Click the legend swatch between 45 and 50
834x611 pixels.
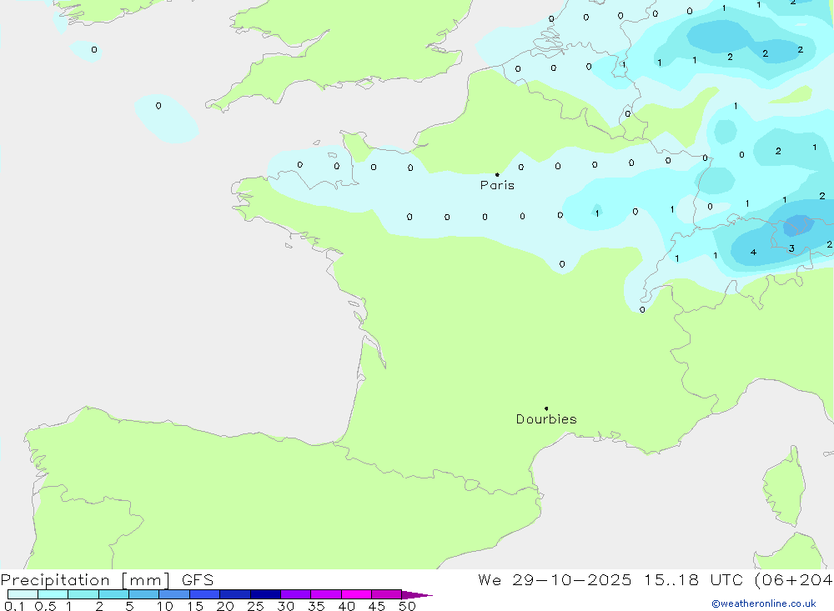(387, 594)
